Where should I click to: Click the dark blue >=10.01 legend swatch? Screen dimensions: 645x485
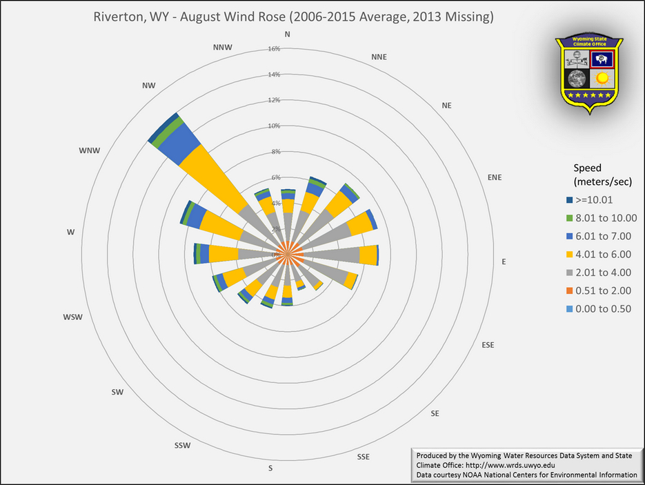tap(569, 200)
